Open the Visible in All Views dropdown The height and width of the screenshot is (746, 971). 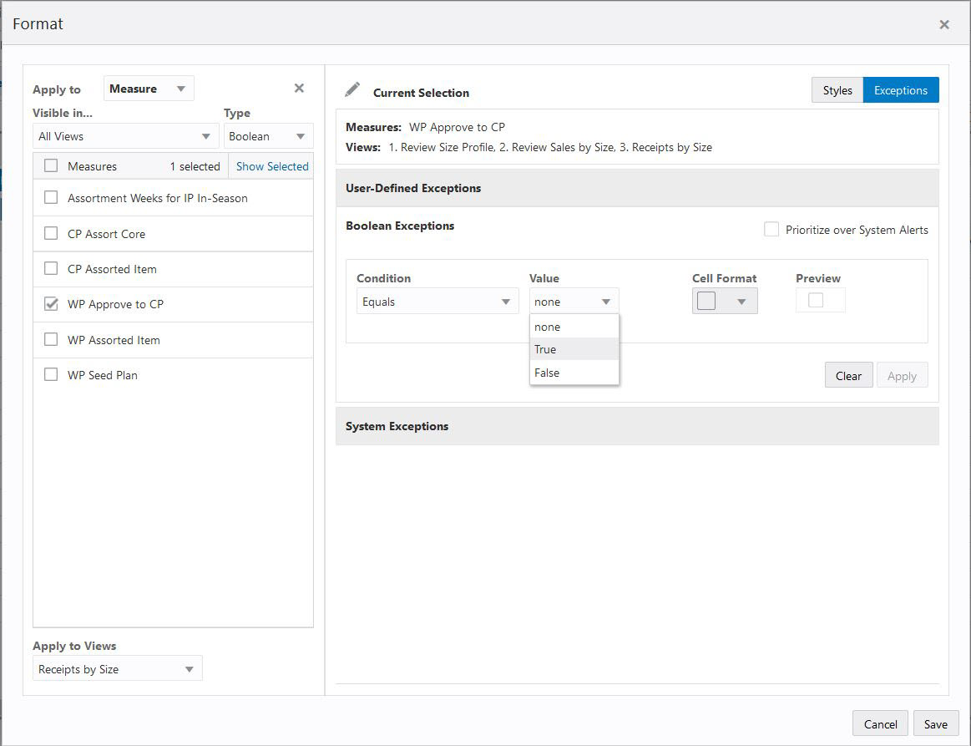(126, 136)
